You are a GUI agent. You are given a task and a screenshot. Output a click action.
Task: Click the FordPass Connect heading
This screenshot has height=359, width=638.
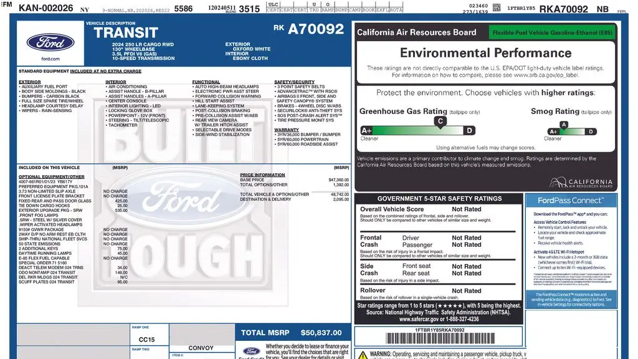click(x=571, y=201)
